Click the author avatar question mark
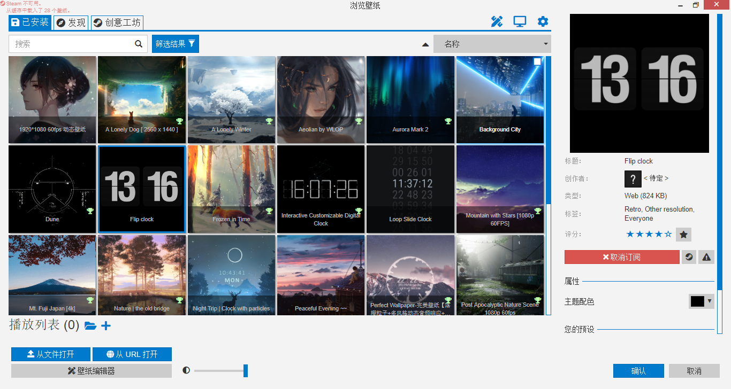The height and width of the screenshot is (389, 731). coord(633,178)
